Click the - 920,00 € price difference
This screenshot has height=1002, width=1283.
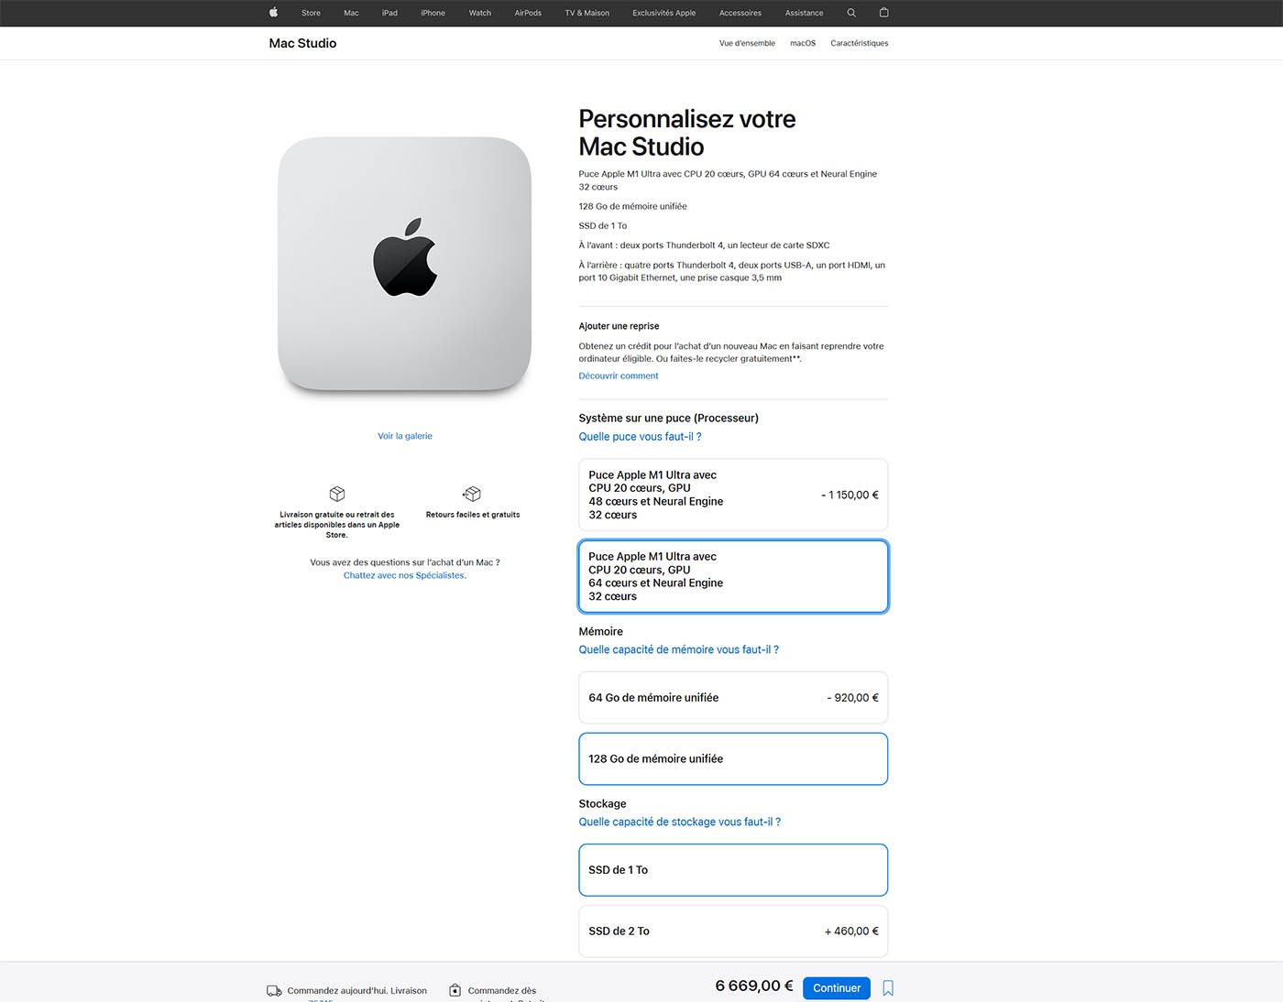pos(852,698)
